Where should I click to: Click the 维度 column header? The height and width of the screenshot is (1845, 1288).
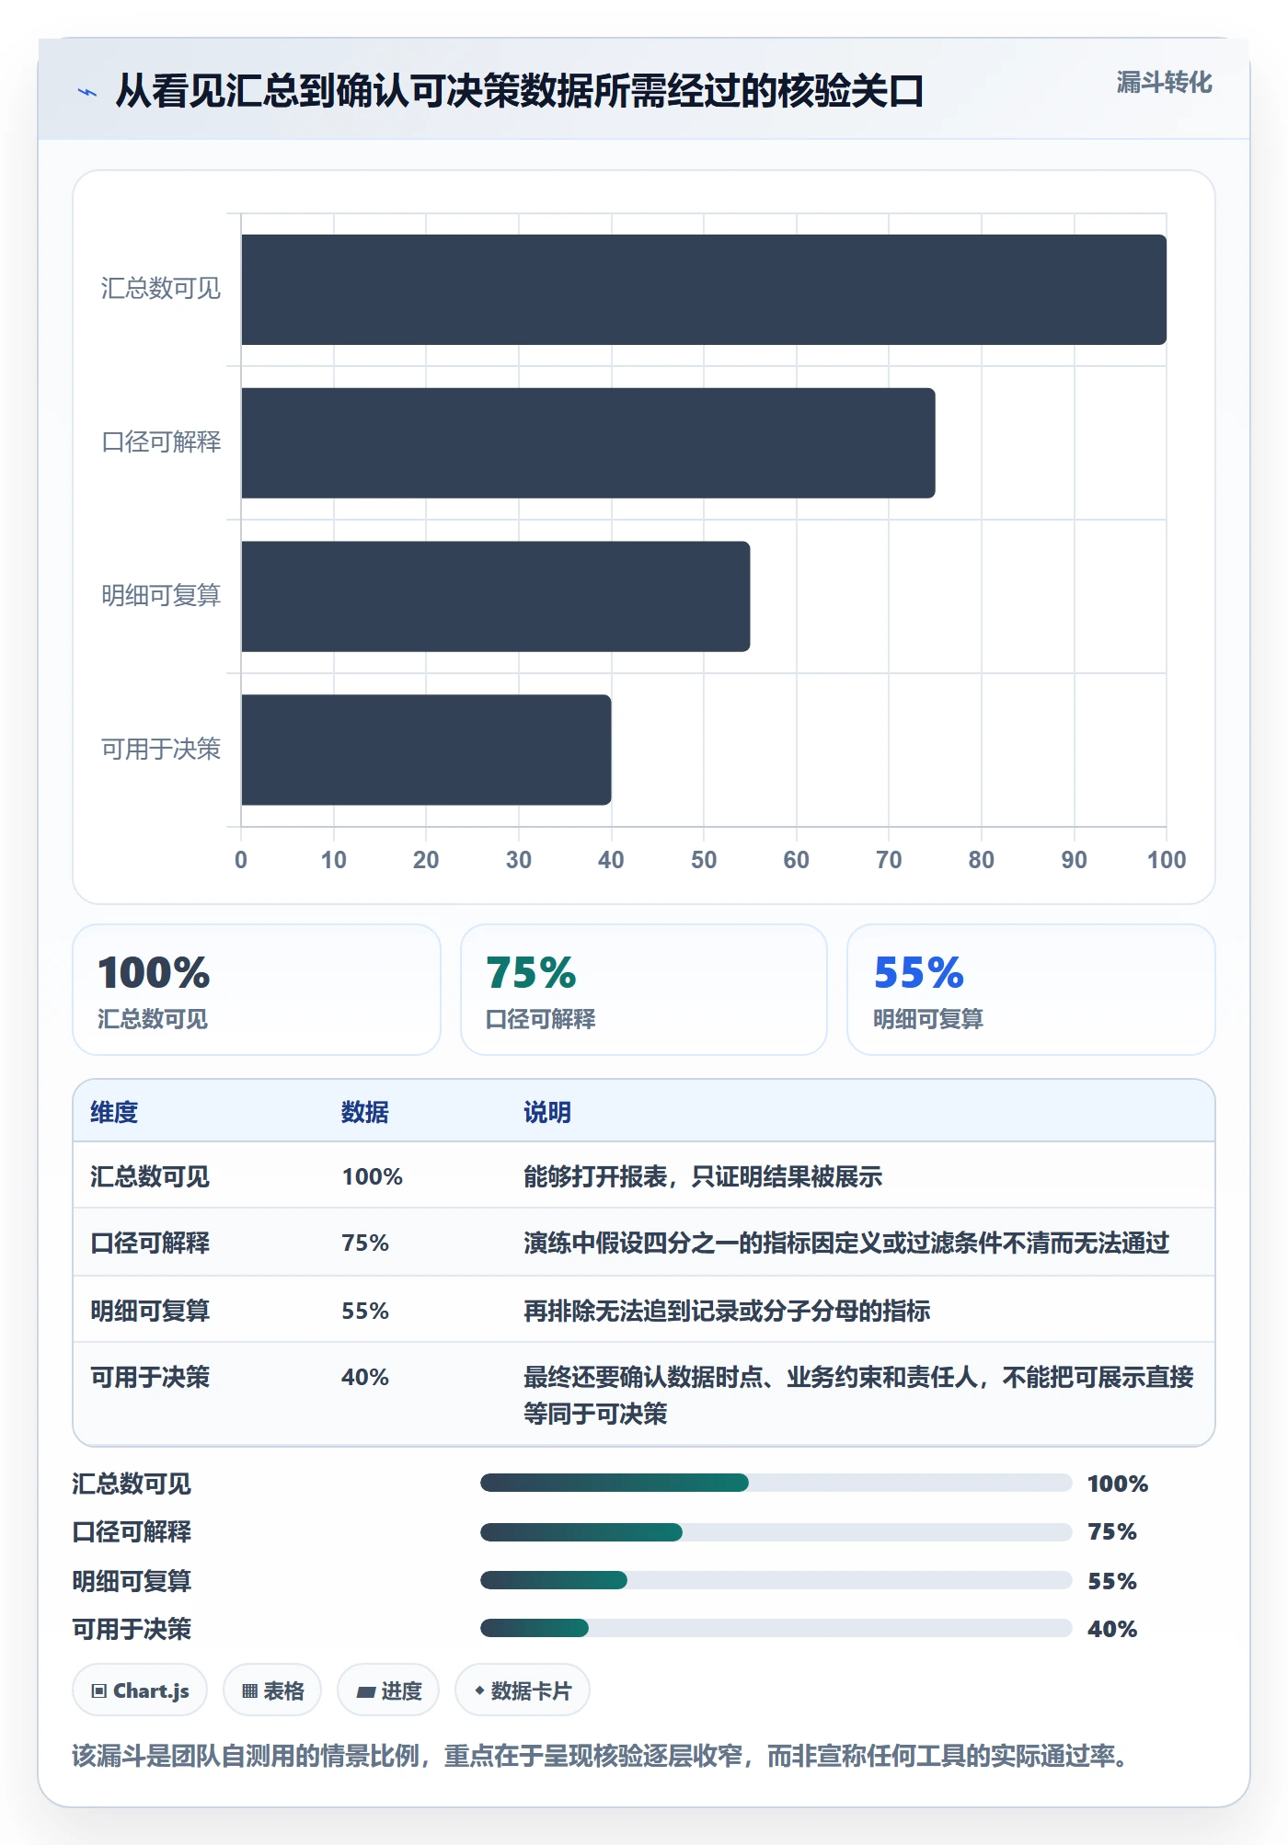pos(114,1112)
